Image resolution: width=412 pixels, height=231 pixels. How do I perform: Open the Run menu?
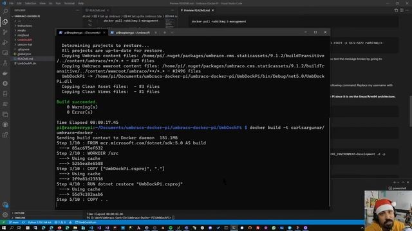click(x=58, y=3)
